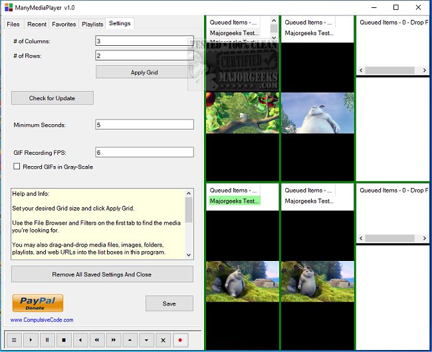The height and width of the screenshot is (352, 432).
Task: Click the bottom-left video of bunny at burrow
Action: pos(243,282)
